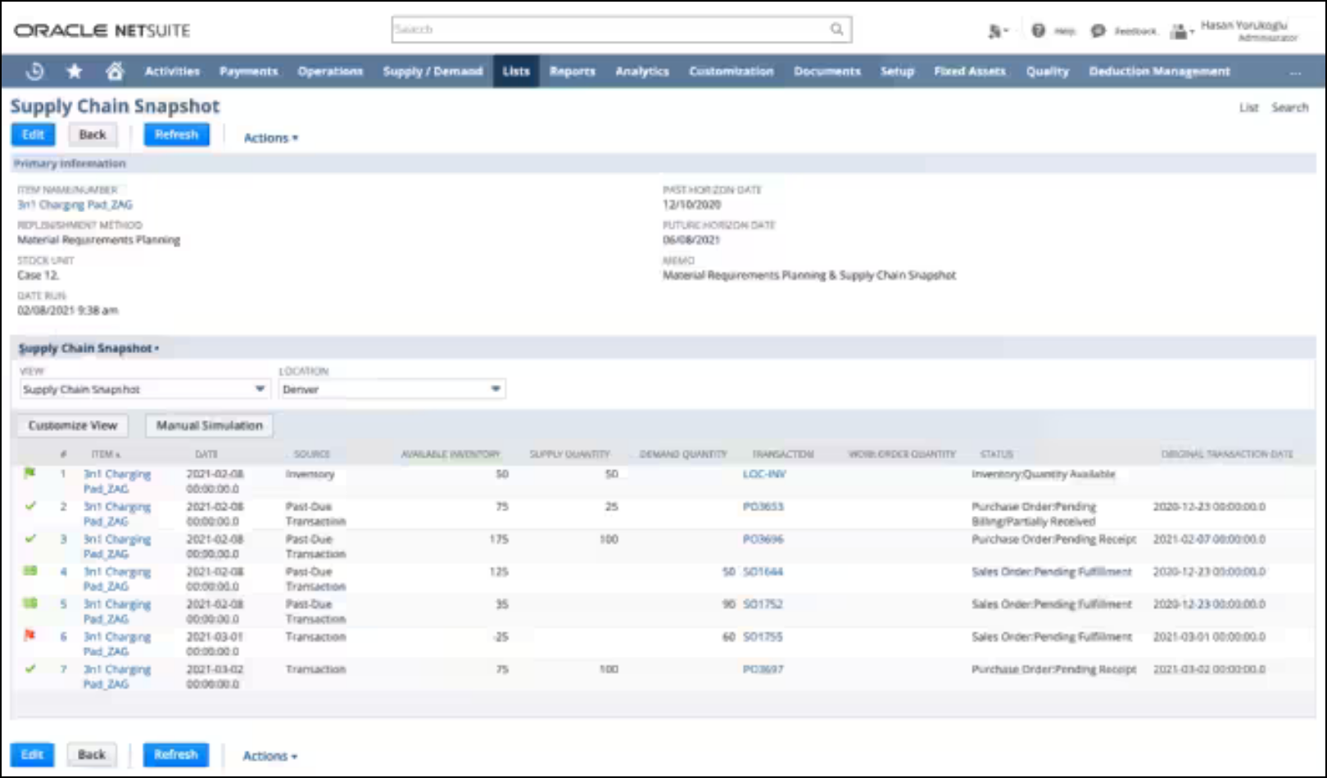Open the Quality menu
The height and width of the screenshot is (778, 1327).
tap(1048, 71)
